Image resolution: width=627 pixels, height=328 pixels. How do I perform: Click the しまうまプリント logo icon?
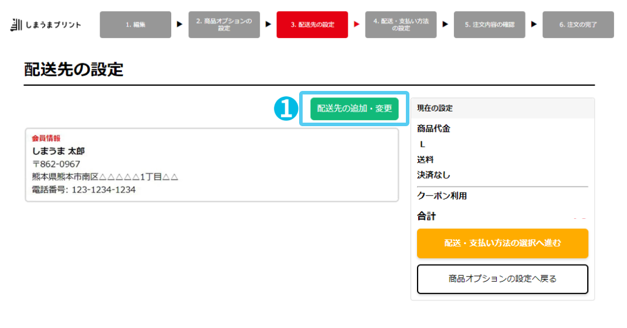[x=16, y=25]
